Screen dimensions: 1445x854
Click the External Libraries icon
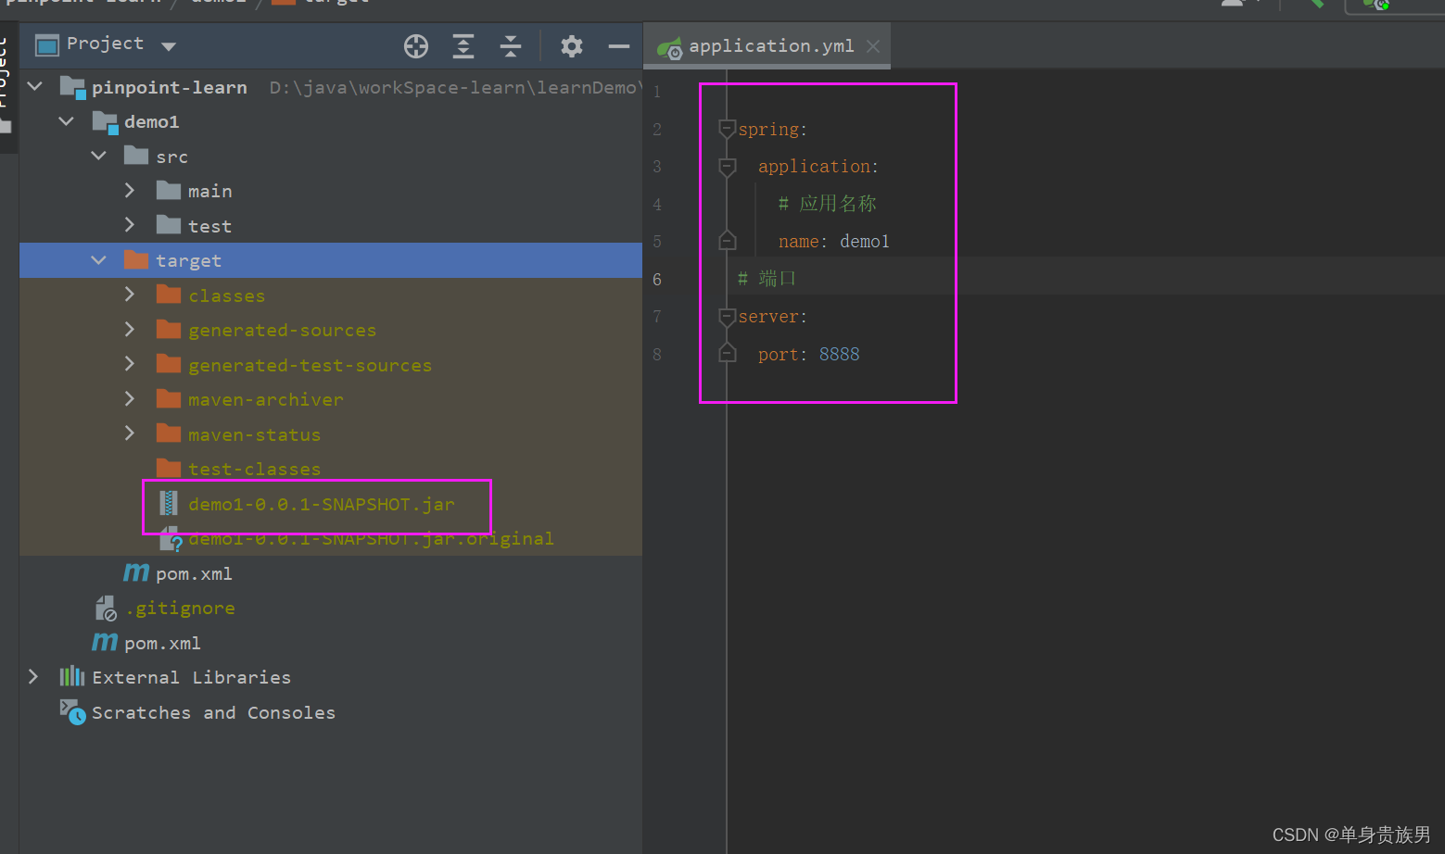point(72,677)
